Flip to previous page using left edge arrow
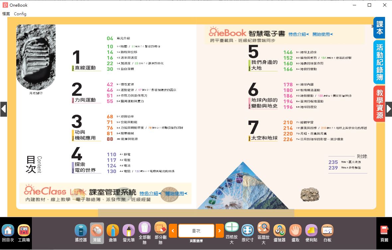The width and height of the screenshot is (392, 250). coord(4,109)
